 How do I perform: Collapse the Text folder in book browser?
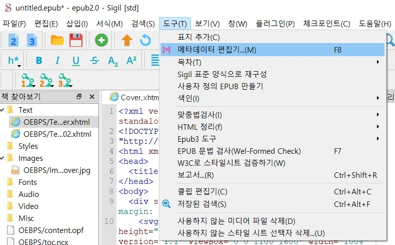coord(2,110)
